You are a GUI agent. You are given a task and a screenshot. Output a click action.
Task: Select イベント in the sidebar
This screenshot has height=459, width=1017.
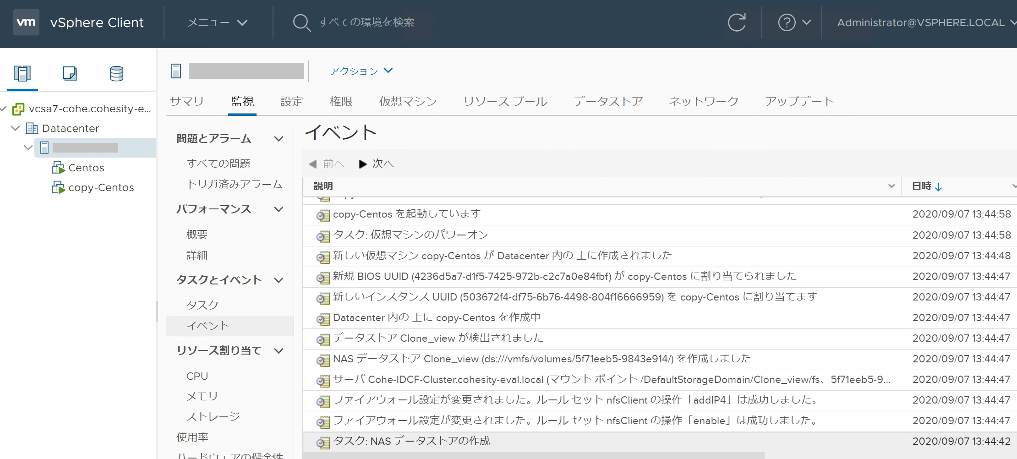pyautogui.click(x=230, y=326)
